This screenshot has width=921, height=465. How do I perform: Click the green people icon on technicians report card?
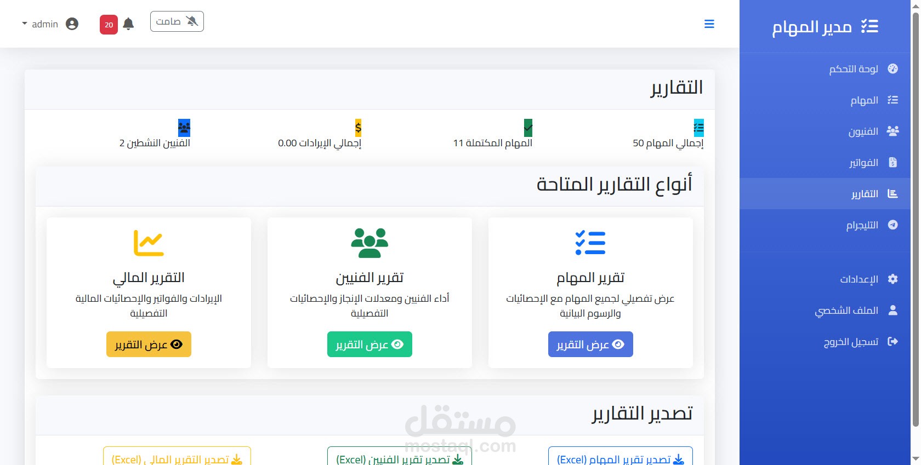(x=369, y=243)
